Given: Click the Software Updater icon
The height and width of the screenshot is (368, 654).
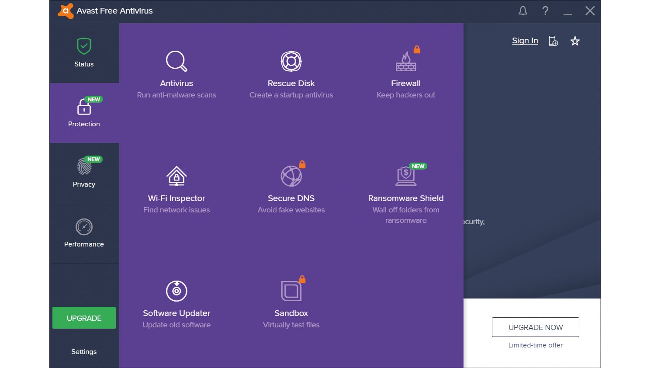Looking at the screenshot, I should (x=176, y=291).
